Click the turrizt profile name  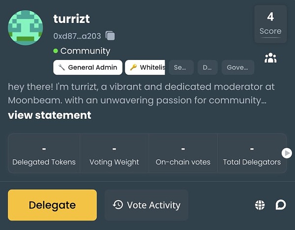click(71, 19)
